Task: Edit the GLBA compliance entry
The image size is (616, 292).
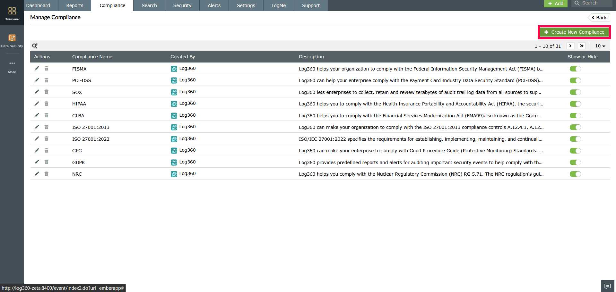Action: tap(37, 115)
